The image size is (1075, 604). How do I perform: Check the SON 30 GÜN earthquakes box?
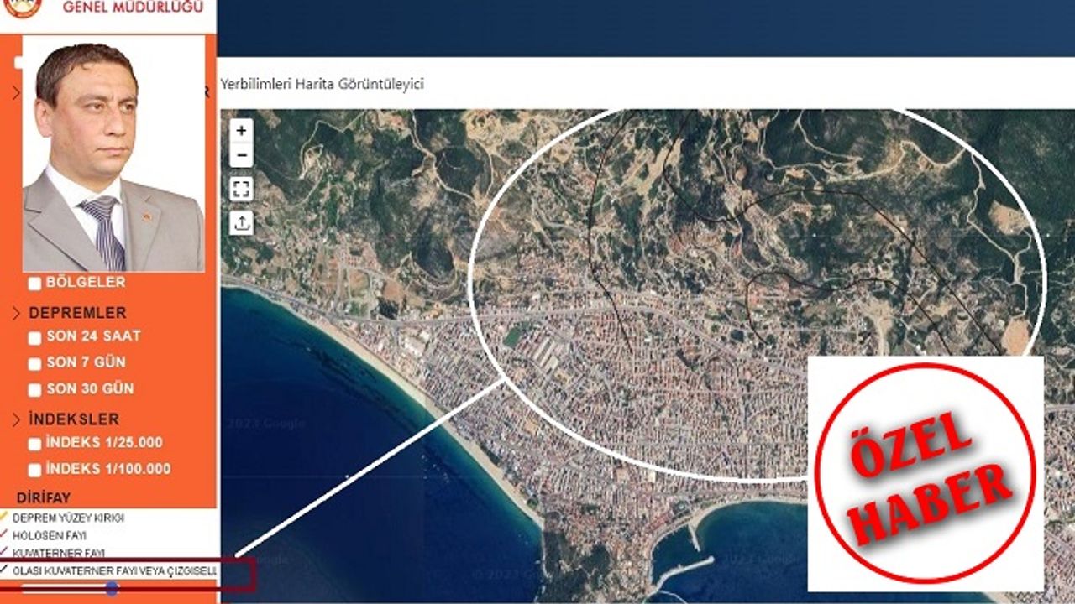pos(34,390)
